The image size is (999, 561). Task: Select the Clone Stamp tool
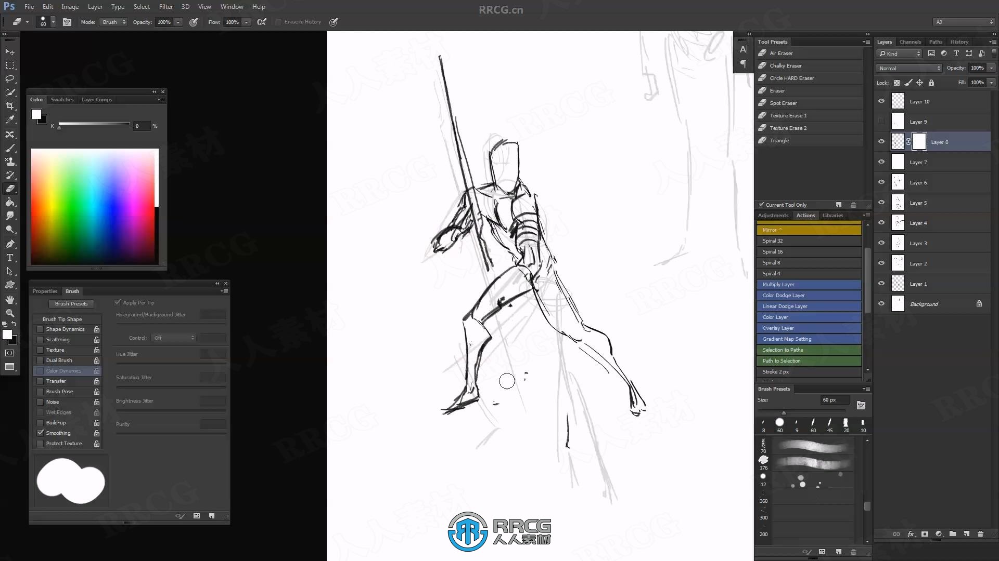click(x=10, y=162)
